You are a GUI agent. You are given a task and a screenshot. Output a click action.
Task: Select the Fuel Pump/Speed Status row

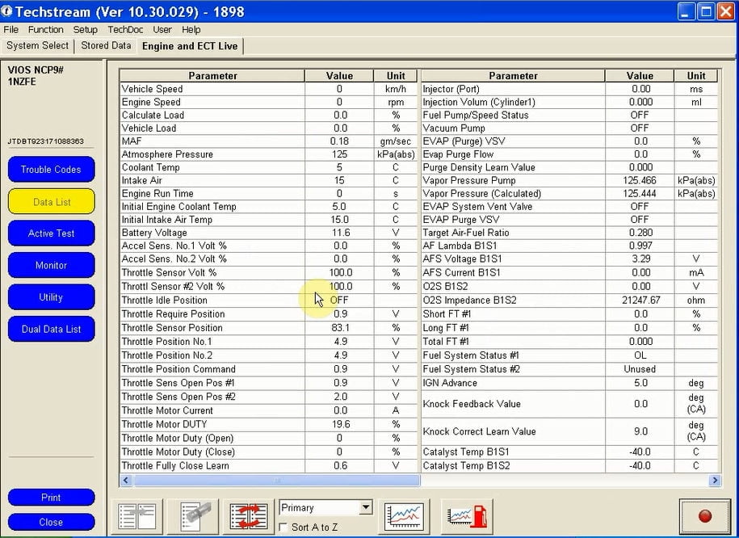[569, 116]
